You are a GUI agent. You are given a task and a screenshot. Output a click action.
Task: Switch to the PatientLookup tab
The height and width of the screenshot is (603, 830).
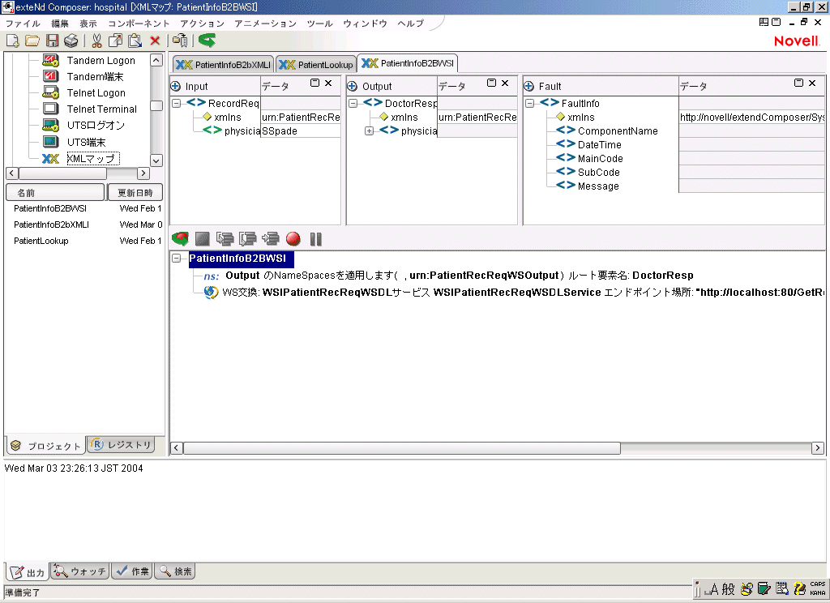[315, 65]
